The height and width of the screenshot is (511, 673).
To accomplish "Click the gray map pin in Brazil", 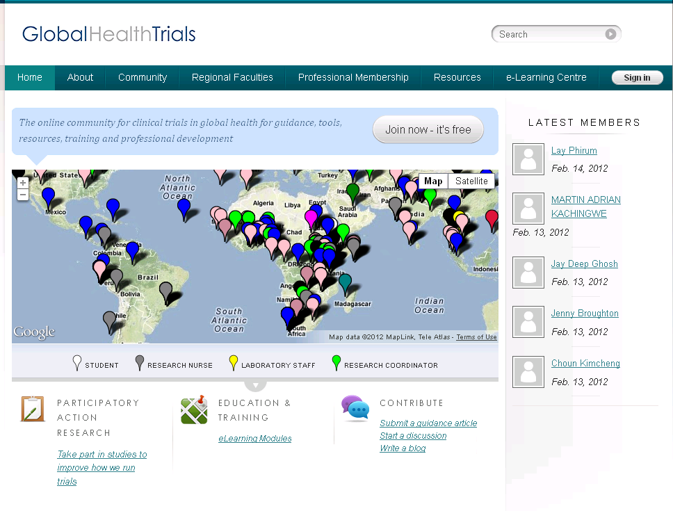I will 165,293.
